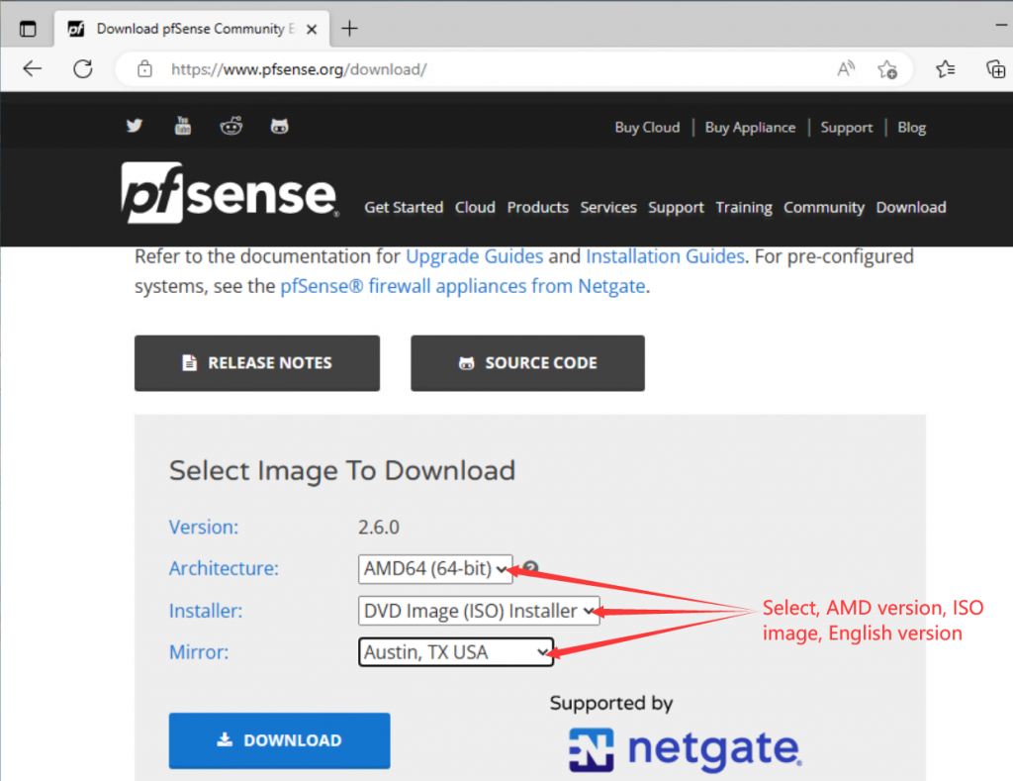Click the pfSense logo

coord(230,194)
